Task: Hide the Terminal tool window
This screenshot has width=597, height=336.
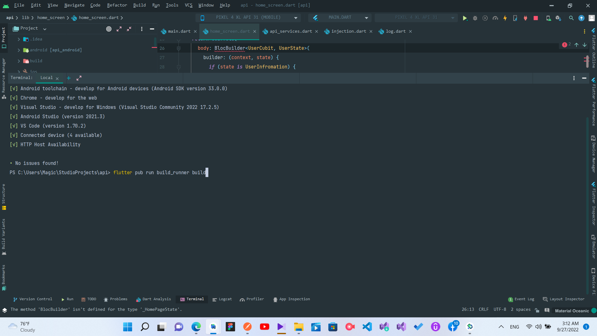Action: [584, 78]
